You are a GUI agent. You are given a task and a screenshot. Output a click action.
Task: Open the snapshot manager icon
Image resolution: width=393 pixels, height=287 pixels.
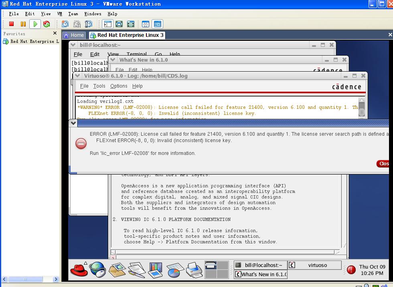(89, 24)
